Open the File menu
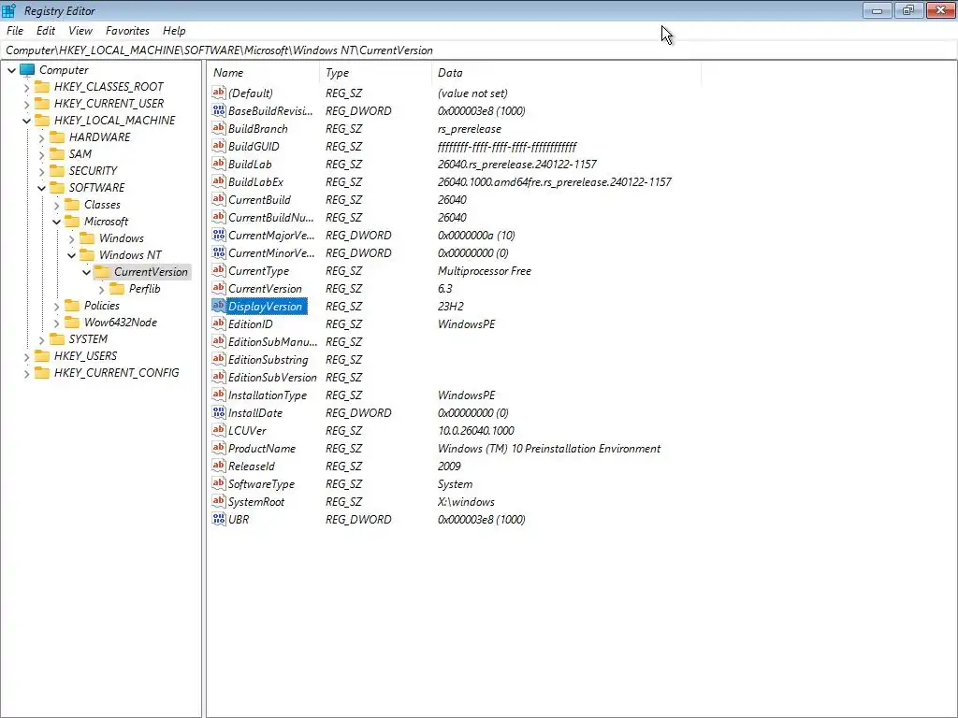This screenshot has height=718, width=958. pyautogui.click(x=15, y=31)
